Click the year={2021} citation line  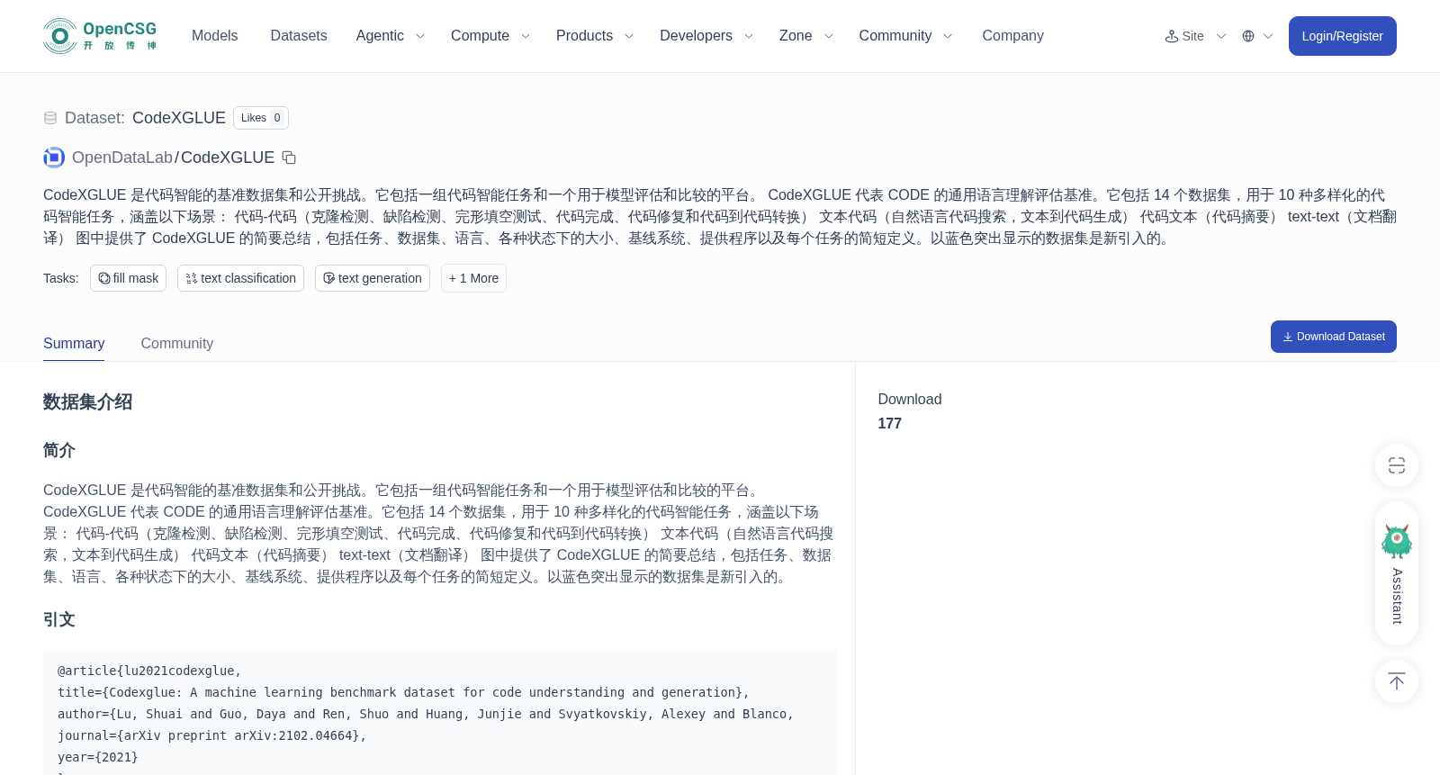tap(98, 757)
